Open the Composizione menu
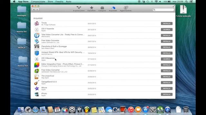This screenshot has width=206, height=115. click(38, 2)
